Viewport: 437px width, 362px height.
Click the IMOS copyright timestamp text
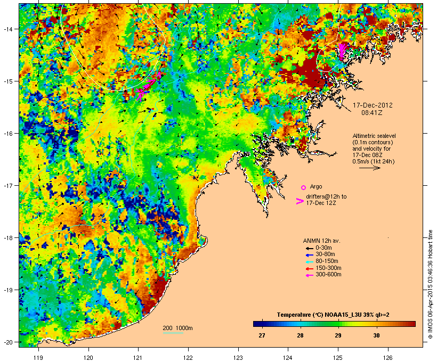[430, 284]
